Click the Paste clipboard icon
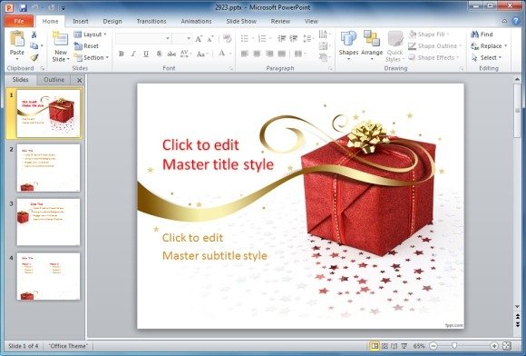 pos(16,39)
